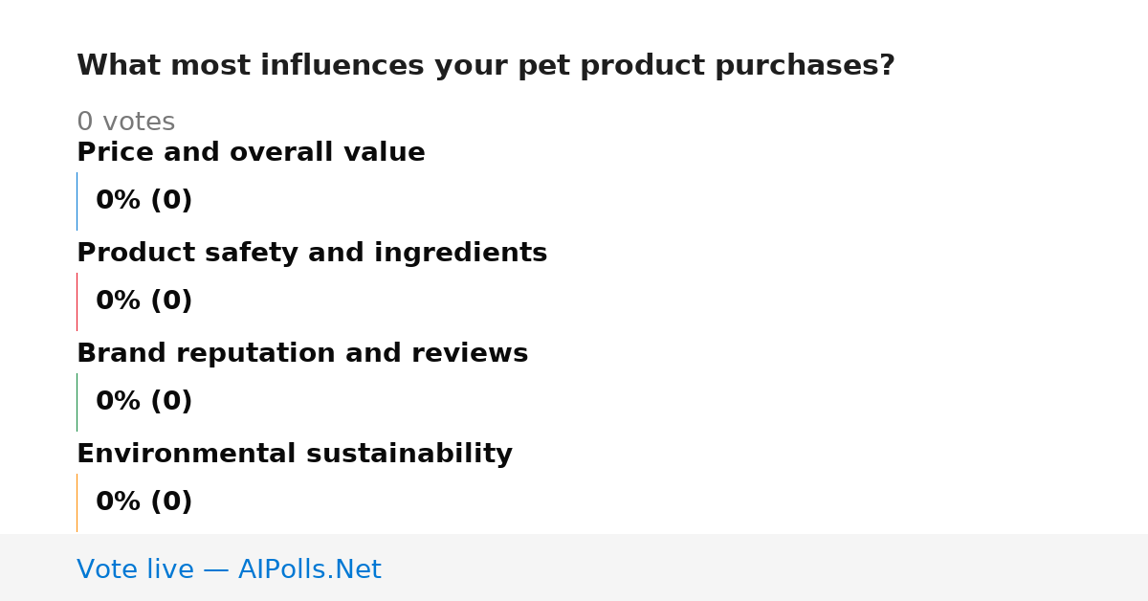Select Product safety and ingredients option
This screenshot has width=1148, height=601.
pyautogui.click(x=312, y=253)
